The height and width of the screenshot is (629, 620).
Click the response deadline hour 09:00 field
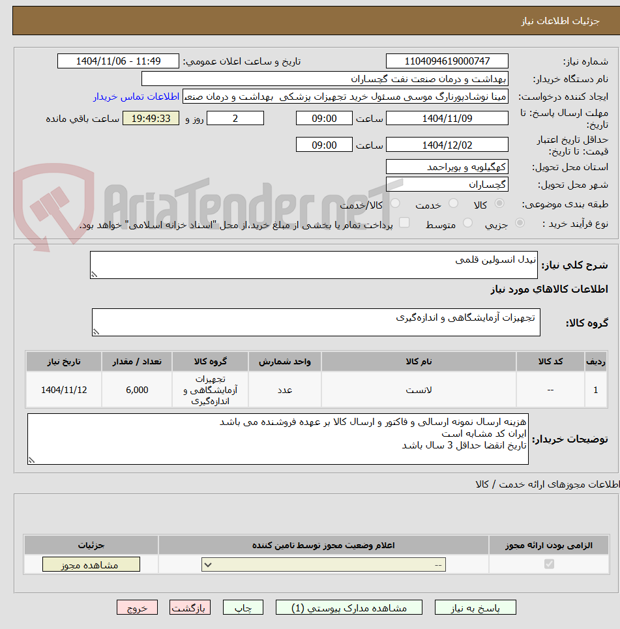[x=324, y=119]
